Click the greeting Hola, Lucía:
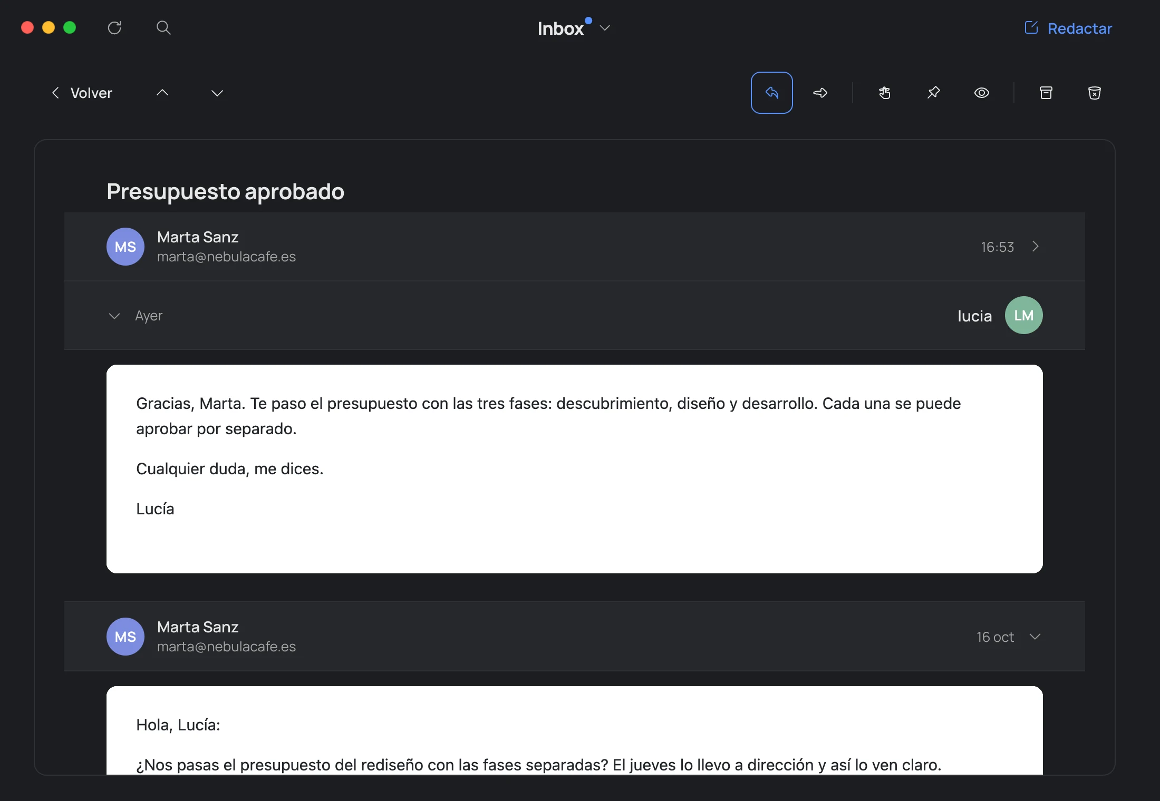Image resolution: width=1160 pixels, height=801 pixels. (178, 725)
